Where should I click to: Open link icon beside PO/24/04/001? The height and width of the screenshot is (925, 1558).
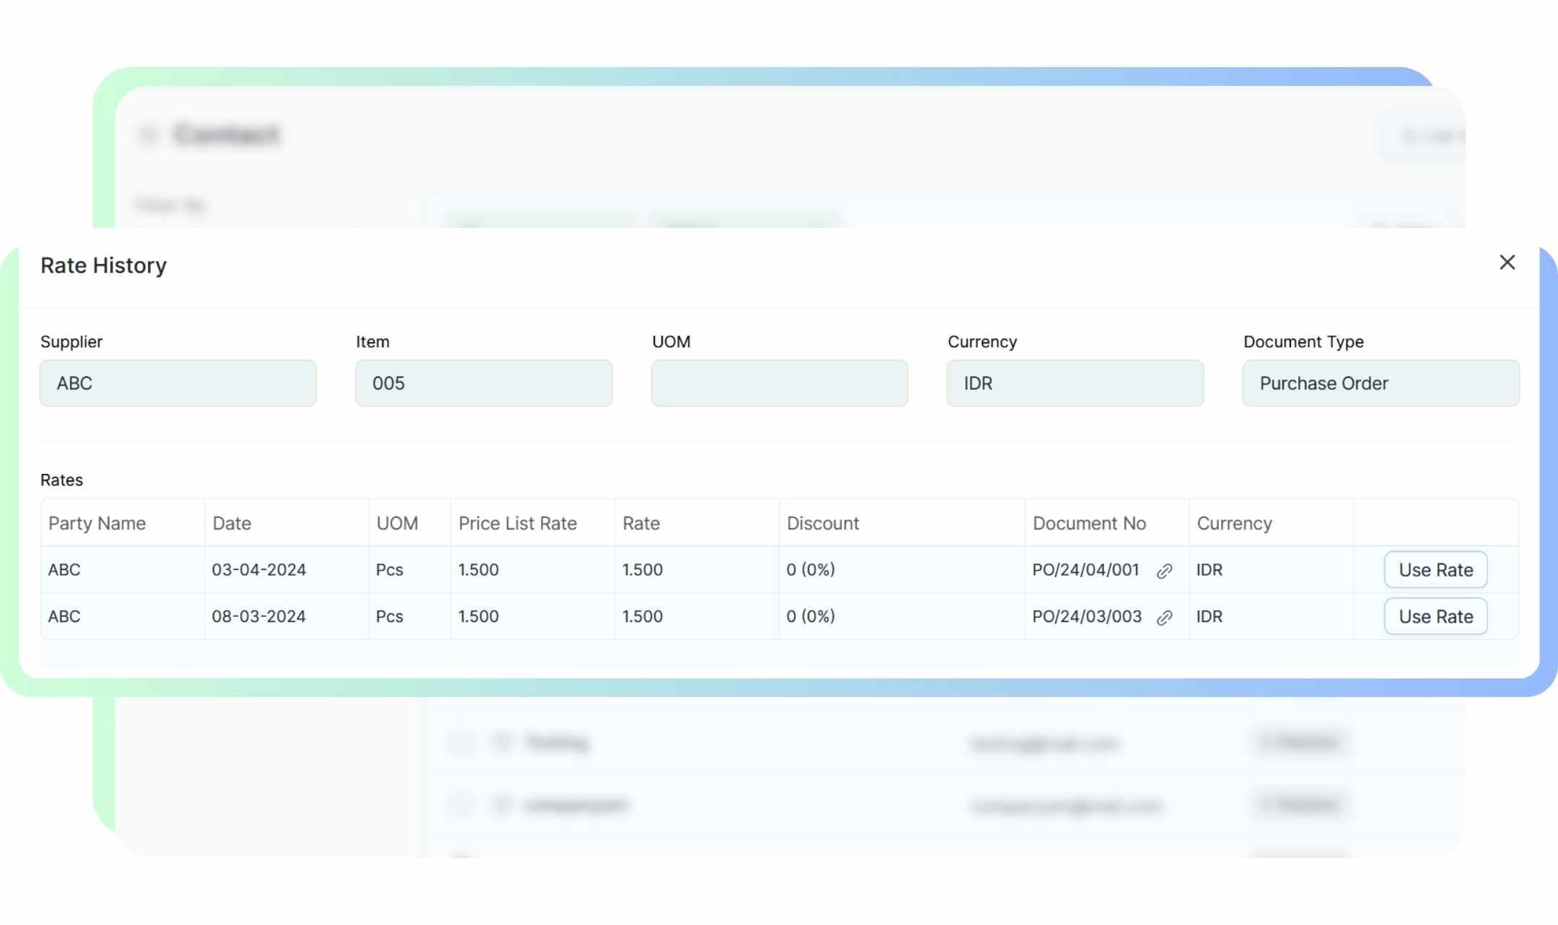1164,571
